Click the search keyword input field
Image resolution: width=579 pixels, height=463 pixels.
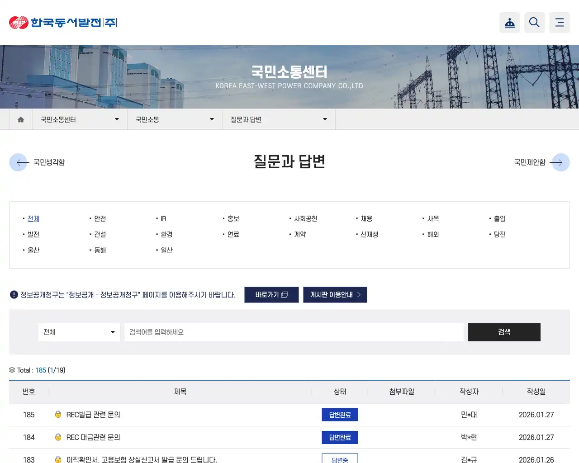(x=294, y=332)
